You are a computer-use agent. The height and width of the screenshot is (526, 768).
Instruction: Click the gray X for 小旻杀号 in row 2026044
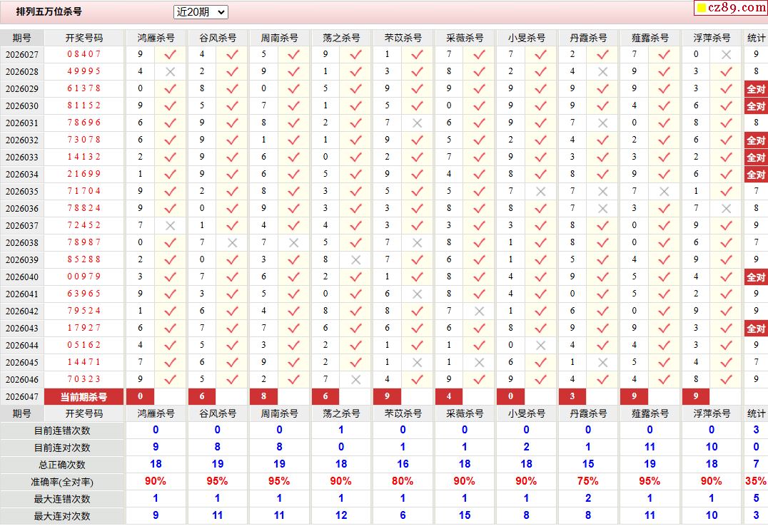click(x=540, y=346)
